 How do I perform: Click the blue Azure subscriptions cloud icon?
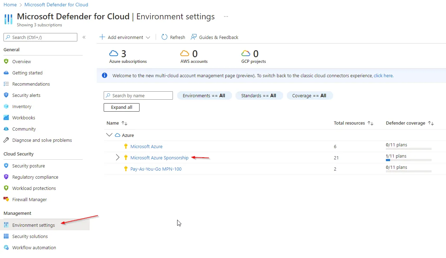click(x=114, y=53)
